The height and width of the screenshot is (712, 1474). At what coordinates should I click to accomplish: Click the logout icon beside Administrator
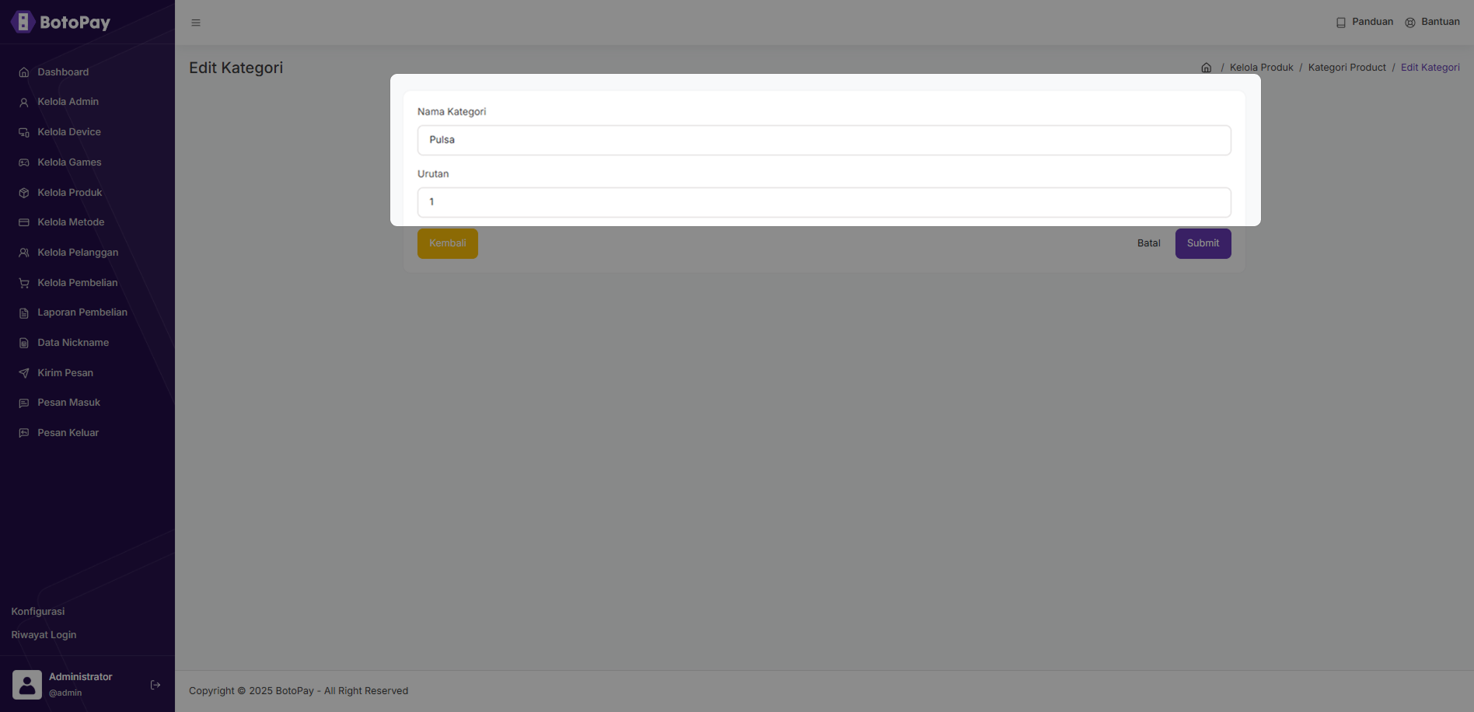point(155,685)
